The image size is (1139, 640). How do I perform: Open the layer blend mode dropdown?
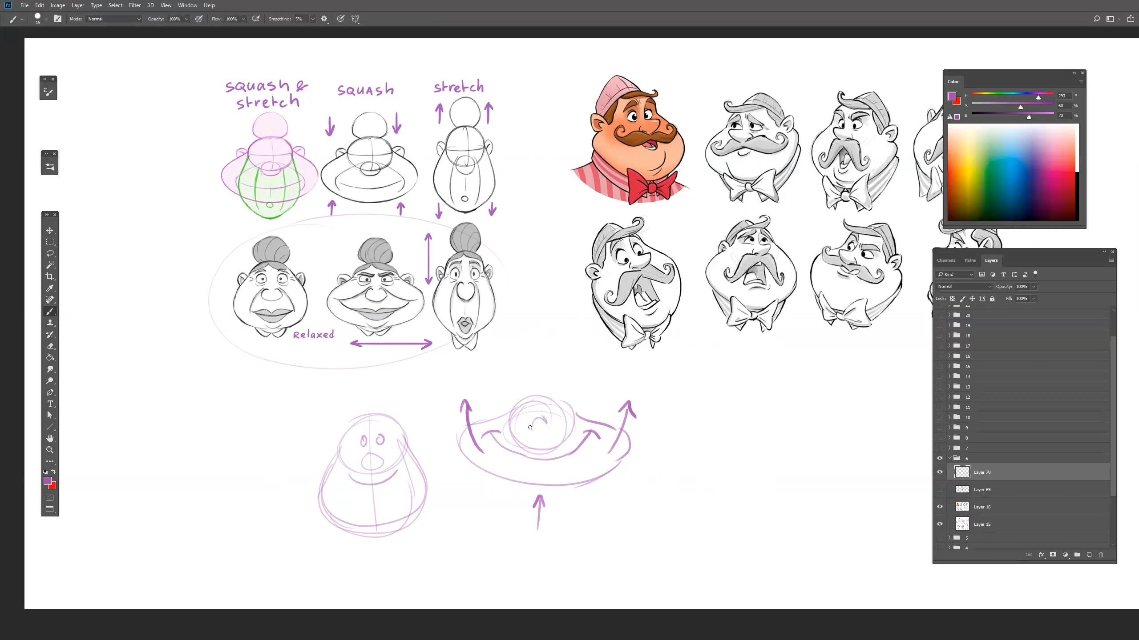pyautogui.click(x=964, y=287)
